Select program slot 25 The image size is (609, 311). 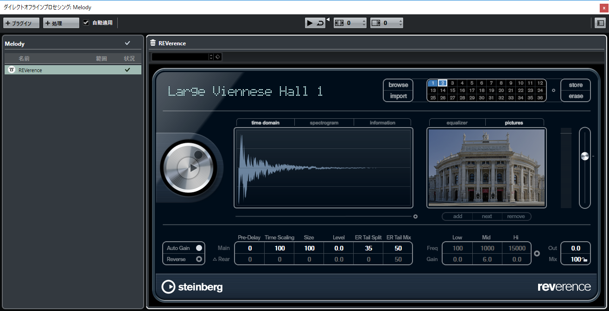433,98
